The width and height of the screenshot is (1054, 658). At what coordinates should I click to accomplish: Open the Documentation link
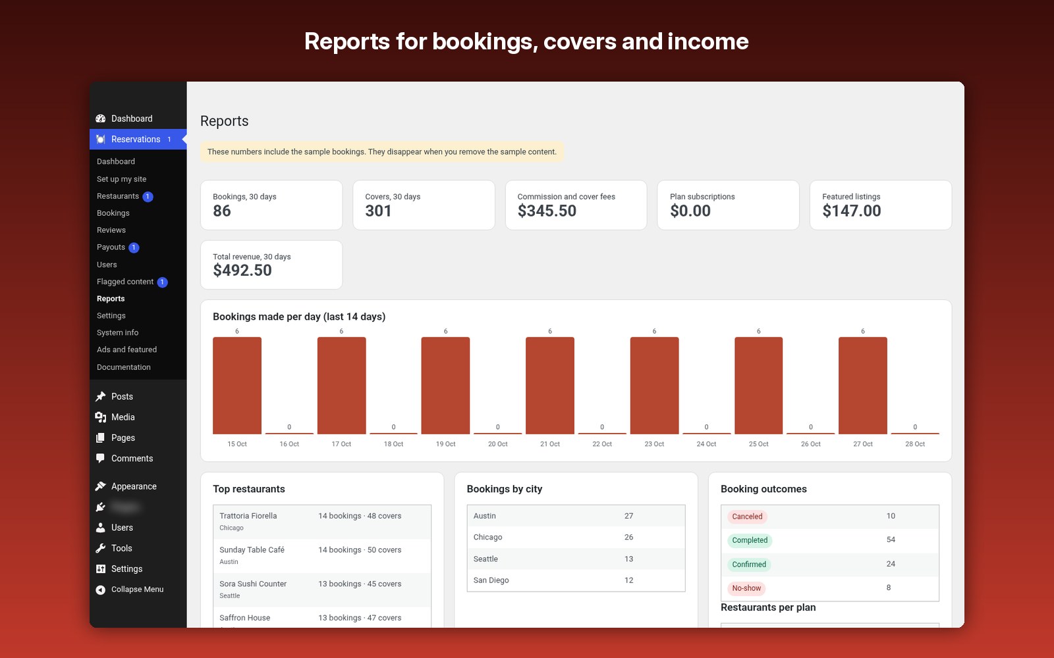124,367
